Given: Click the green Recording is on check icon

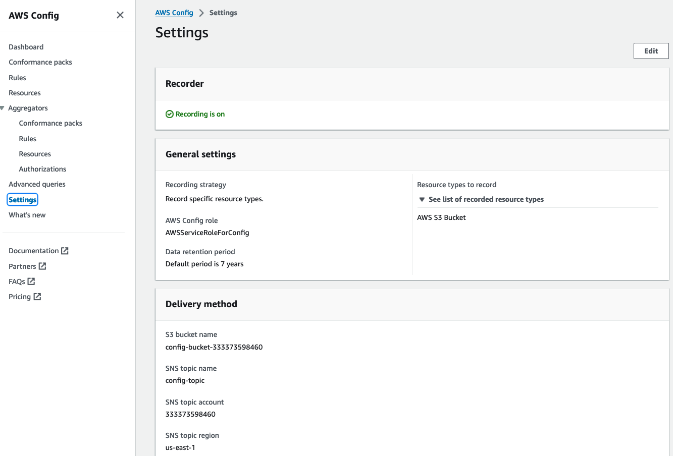Looking at the screenshot, I should (170, 114).
